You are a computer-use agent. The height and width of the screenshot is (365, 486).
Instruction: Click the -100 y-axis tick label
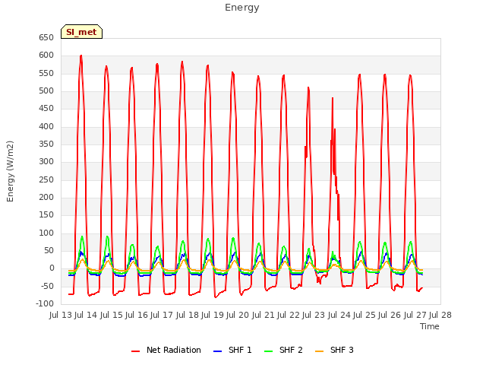(x=45, y=304)
